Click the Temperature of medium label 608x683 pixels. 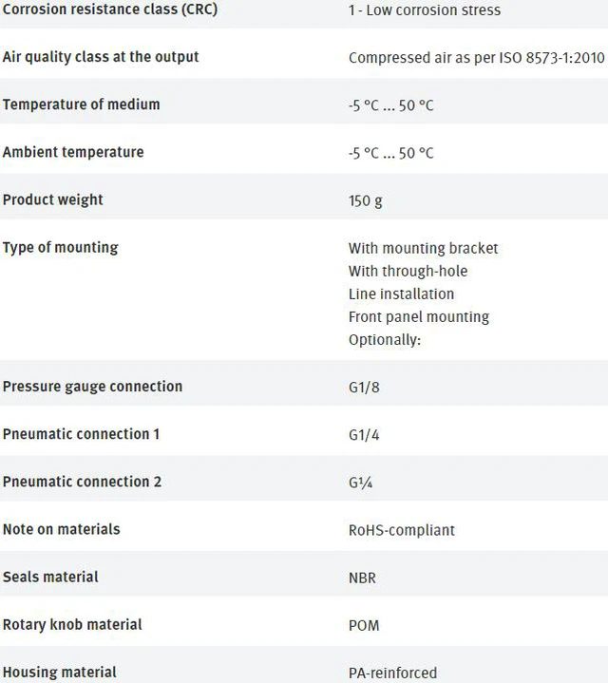81,104
